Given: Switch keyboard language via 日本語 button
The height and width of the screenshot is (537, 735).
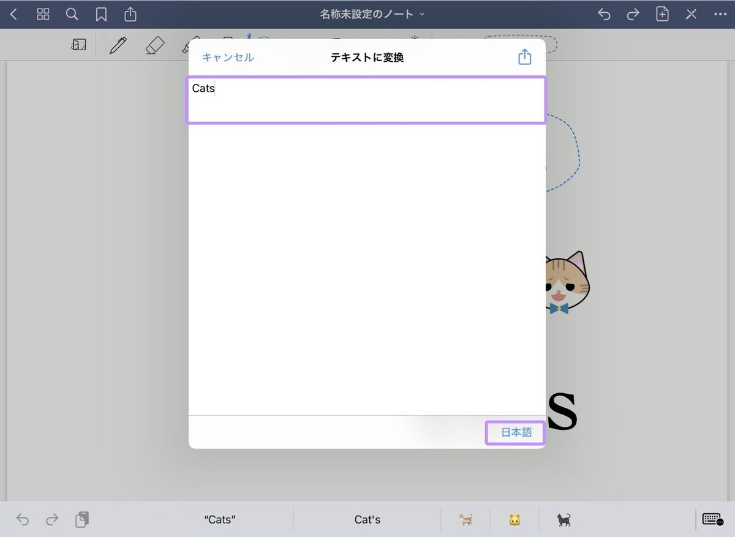Looking at the screenshot, I should 515,432.
